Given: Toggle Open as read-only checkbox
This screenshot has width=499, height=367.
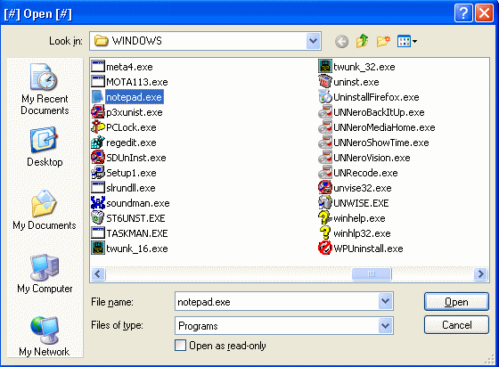Looking at the screenshot, I should 180,346.
